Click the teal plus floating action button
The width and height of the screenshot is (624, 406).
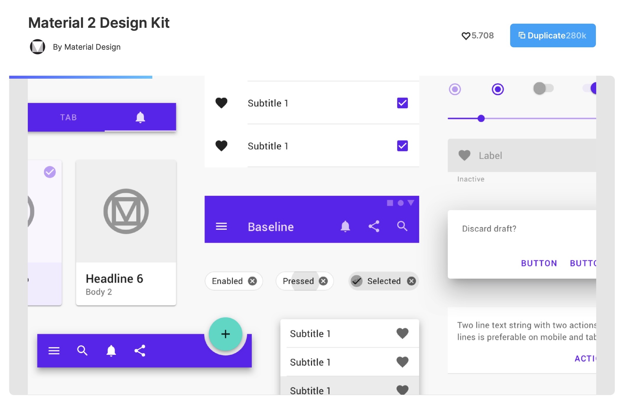[x=225, y=334]
